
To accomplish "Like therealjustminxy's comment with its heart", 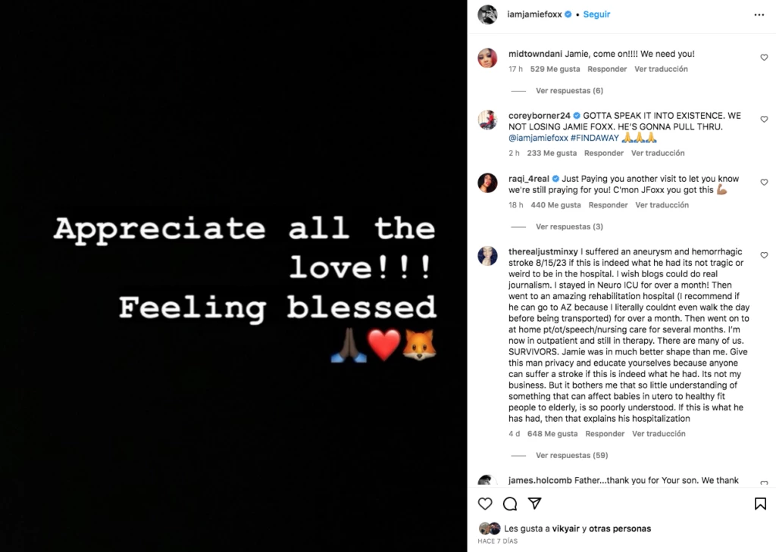I will [764, 255].
